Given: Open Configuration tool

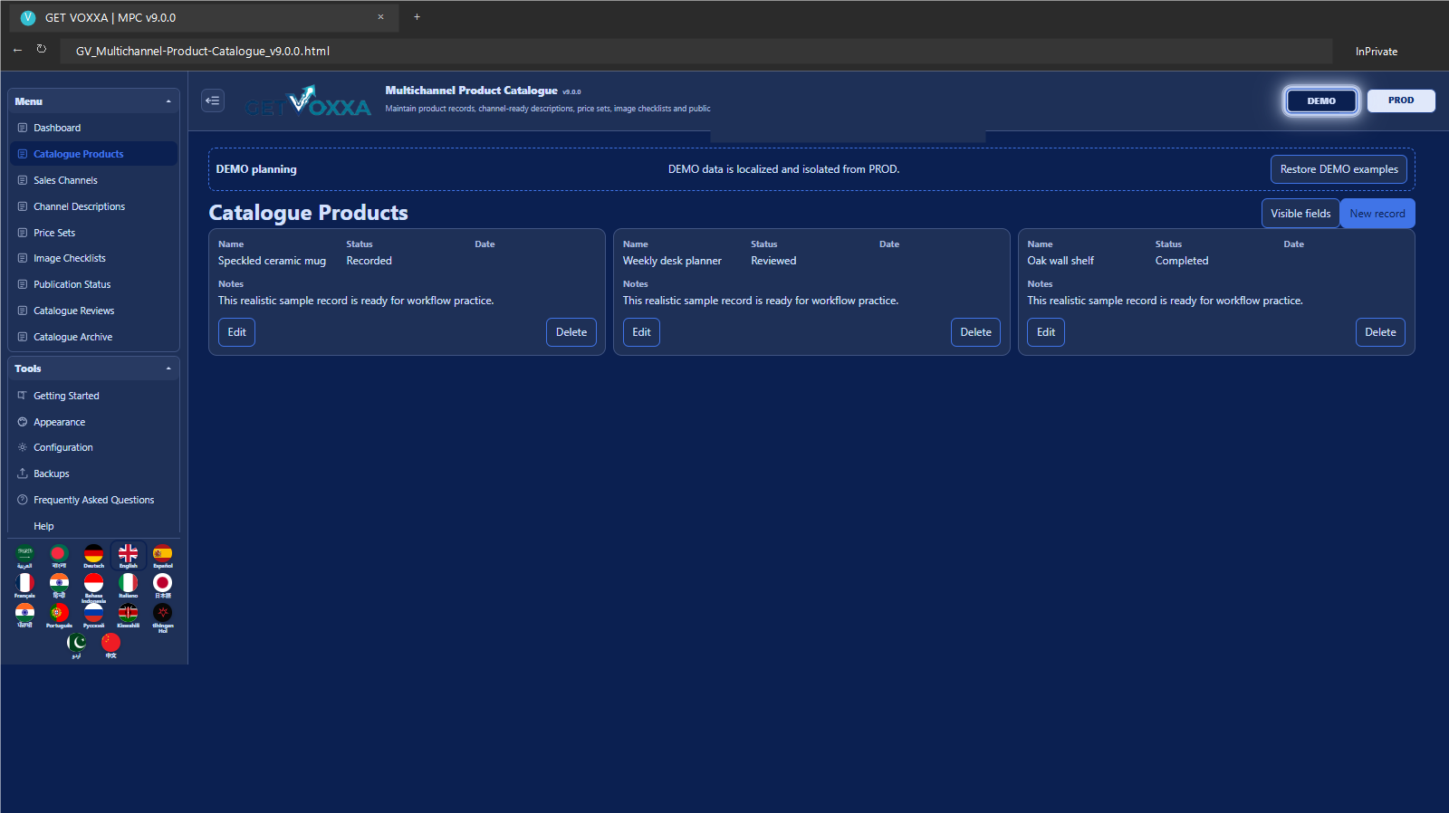Looking at the screenshot, I should click(x=93, y=447).
